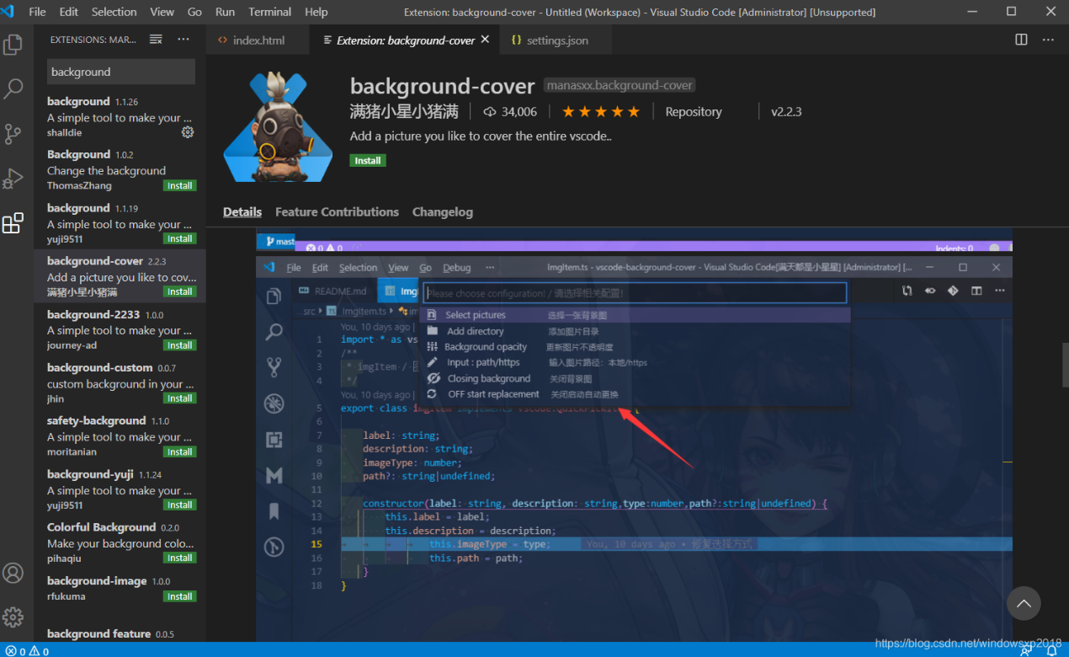Select background-2233 extension entry
Image resolution: width=1069 pixels, height=657 pixels.
120,329
